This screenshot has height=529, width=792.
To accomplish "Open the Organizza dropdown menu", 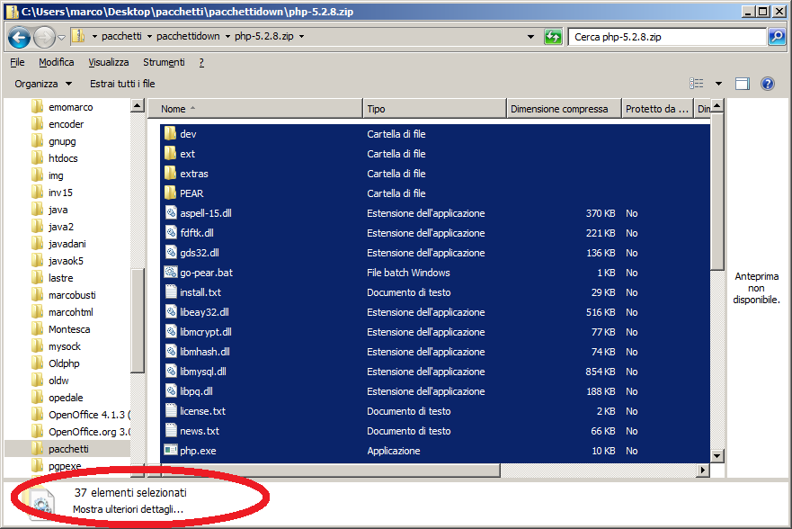I will click(43, 84).
